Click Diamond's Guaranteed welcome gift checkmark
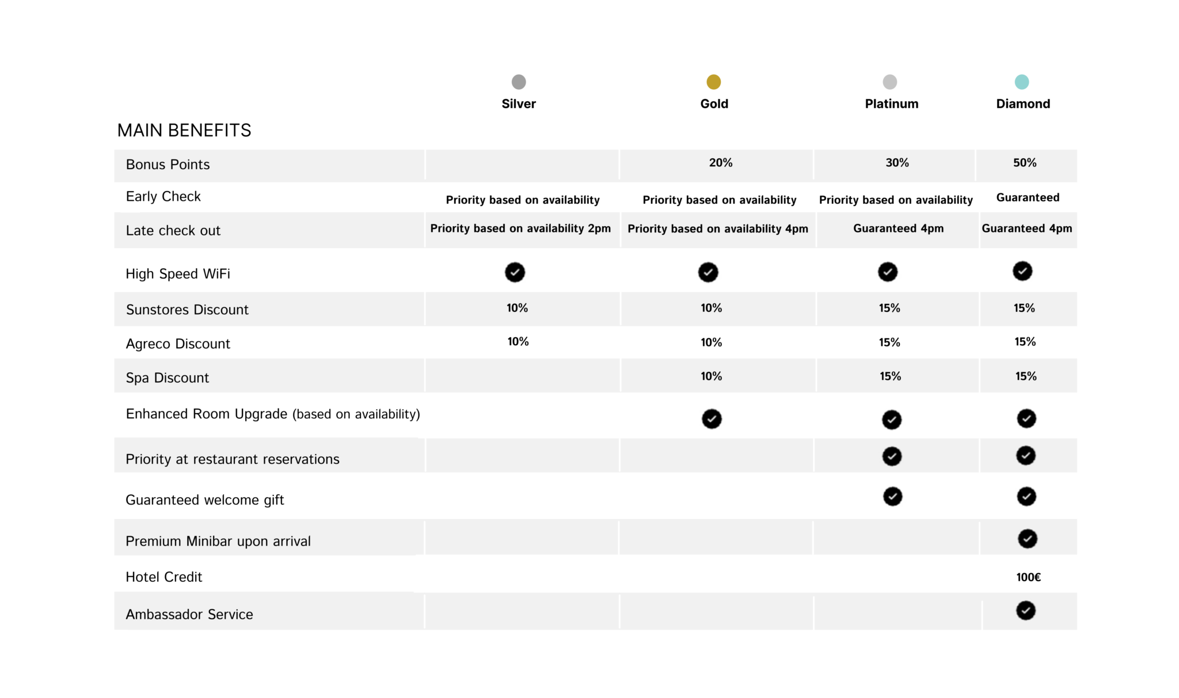 click(x=1026, y=496)
